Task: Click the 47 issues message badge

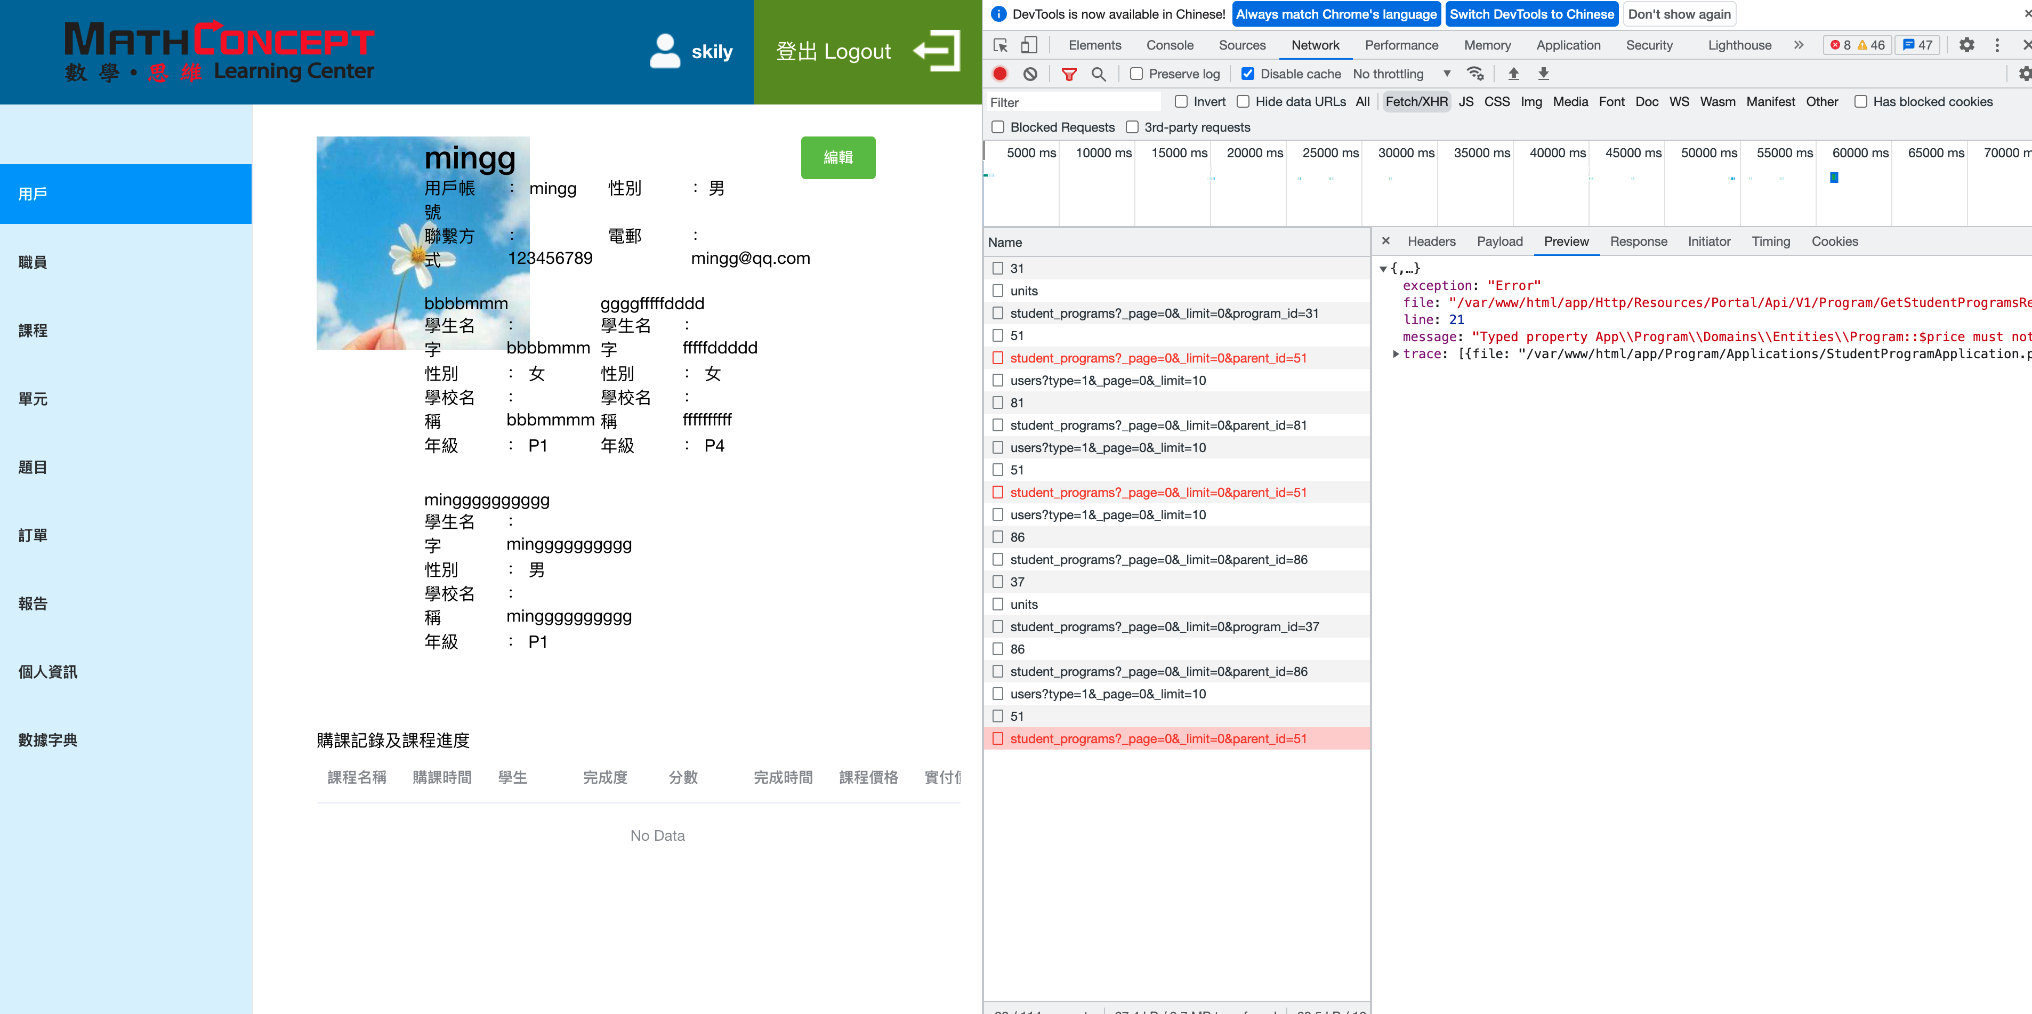Action: click(1917, 45)
